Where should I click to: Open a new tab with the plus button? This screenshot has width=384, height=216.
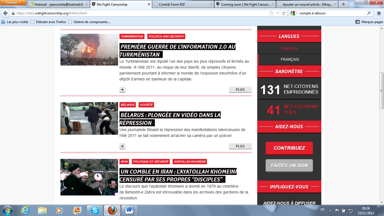343,4
